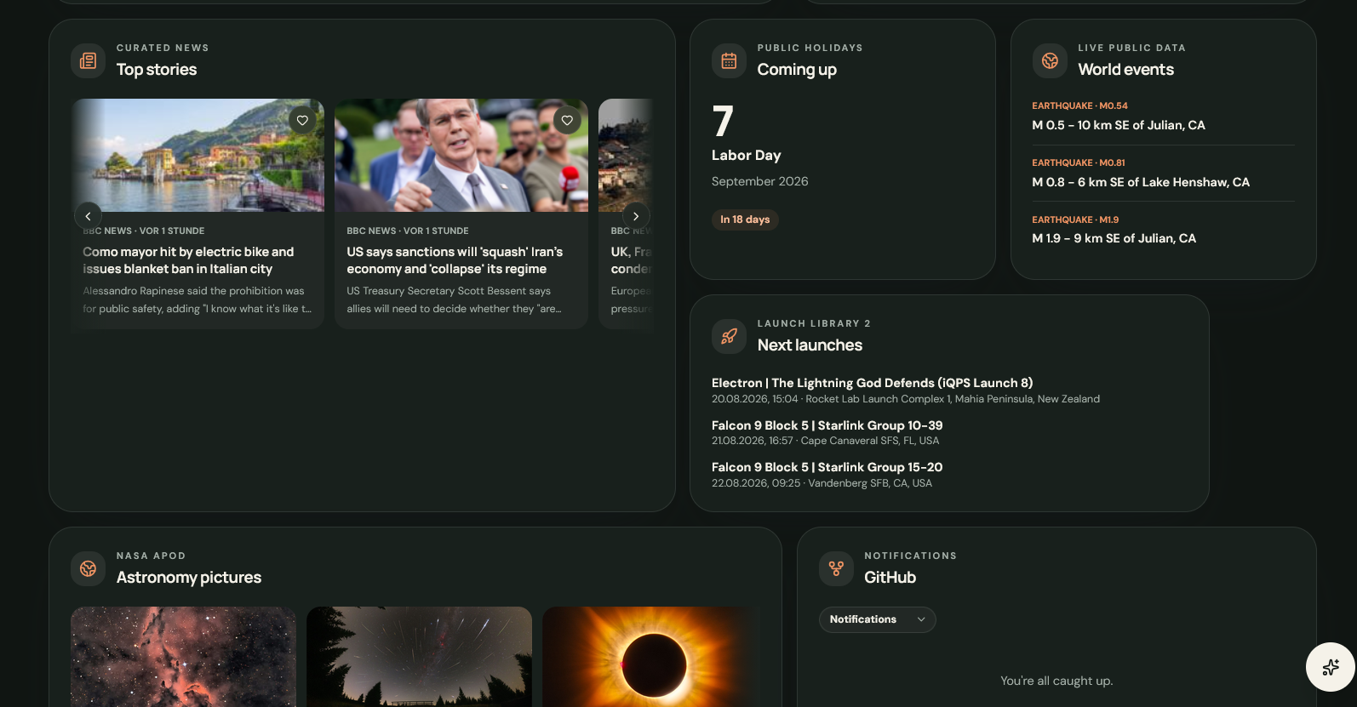Click the 'You're all caught up.' message
Screen dimensions: 1357x707
[x=1056, y=681]
